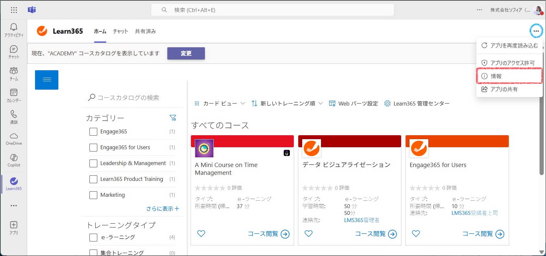Open the Calendar in sidebar

coord(14,95)
